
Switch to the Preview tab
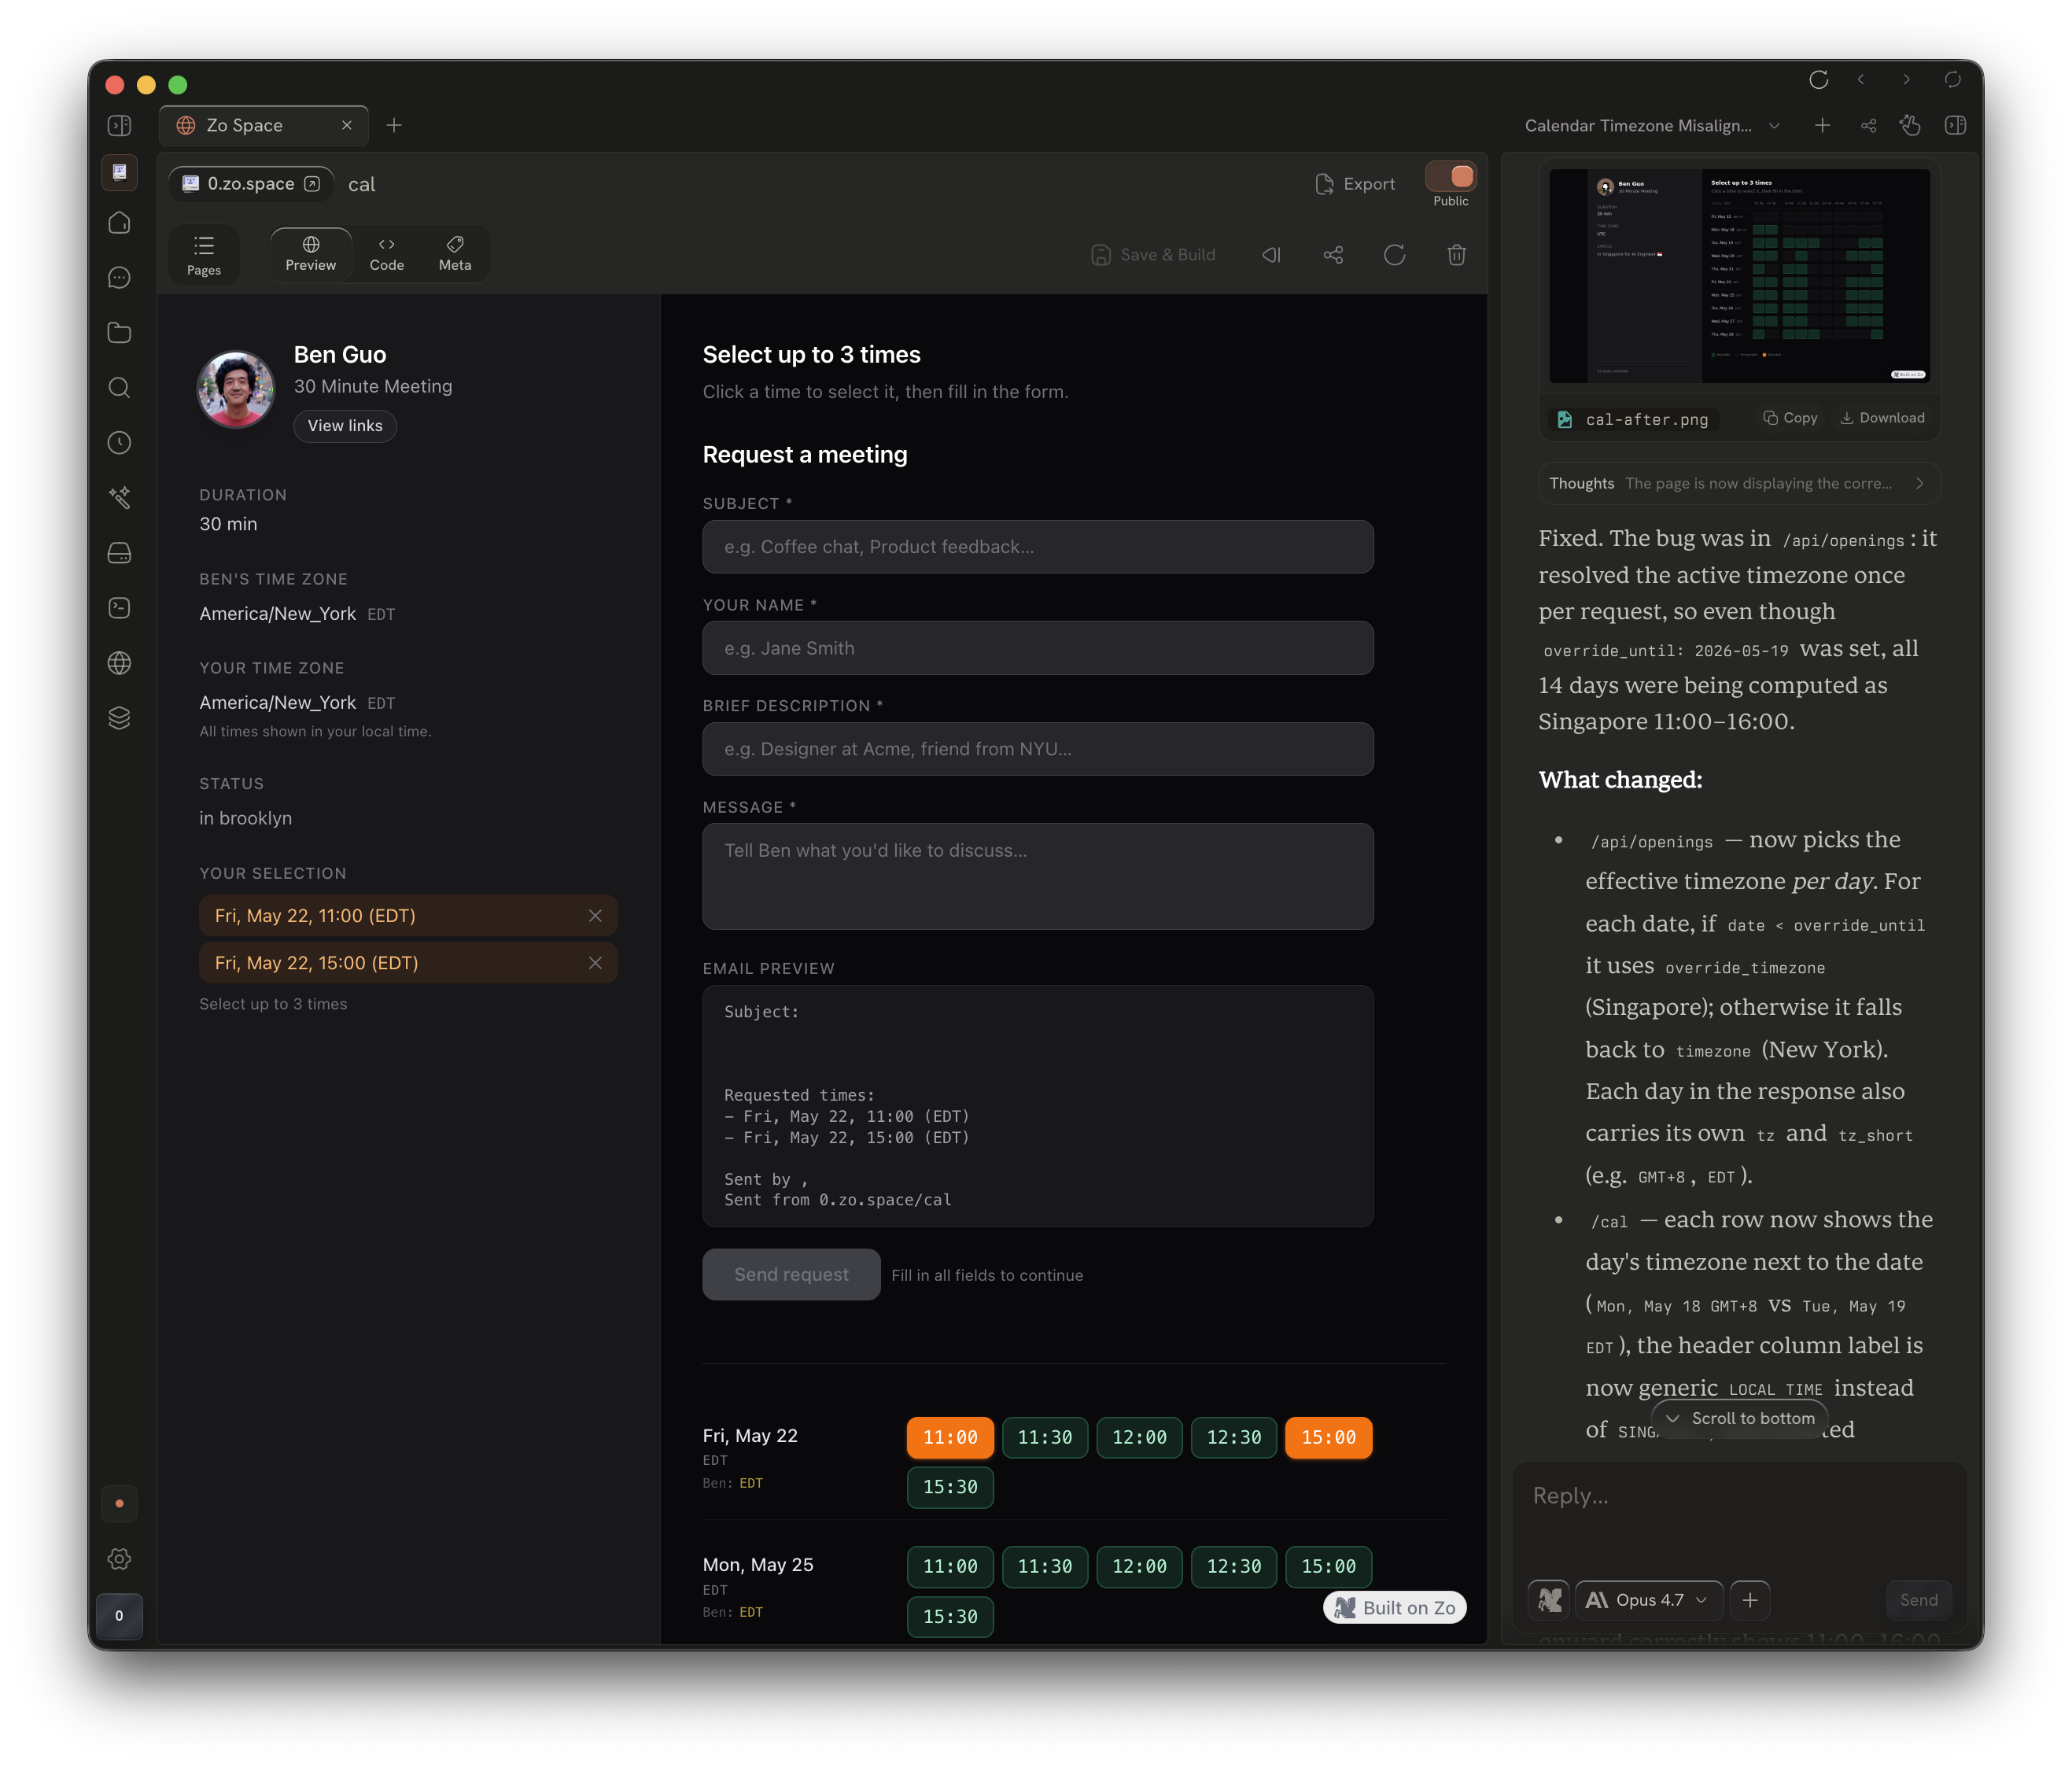(x=311, y=254)
